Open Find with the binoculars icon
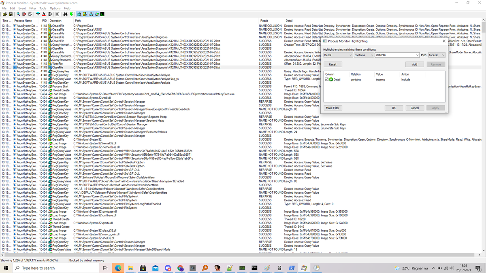This screenshot has width=486, height=273. [66, 14]
